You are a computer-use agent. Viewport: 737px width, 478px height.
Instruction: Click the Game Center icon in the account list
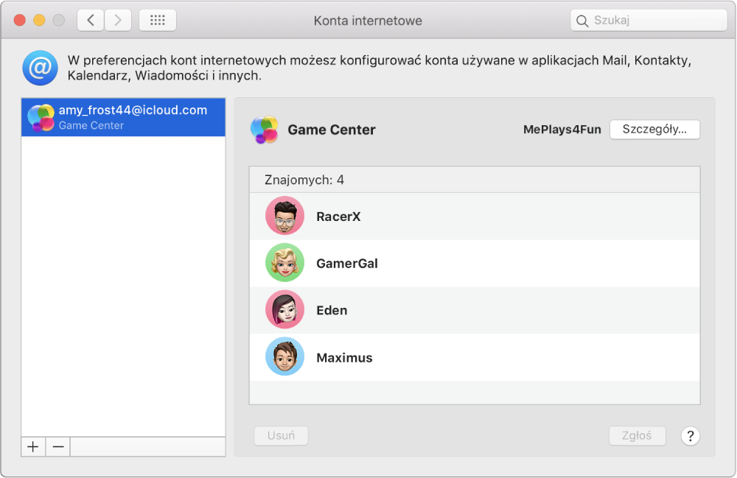click(41, 117)
